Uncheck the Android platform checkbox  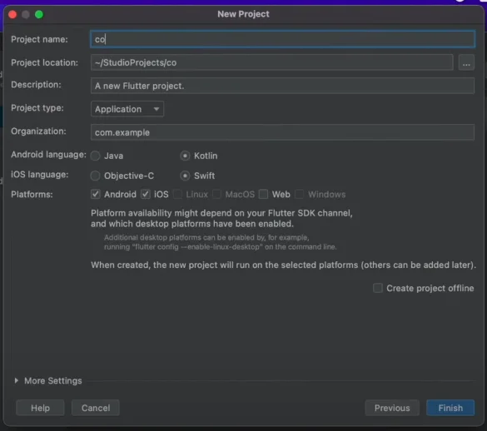[x=96, y=195]
